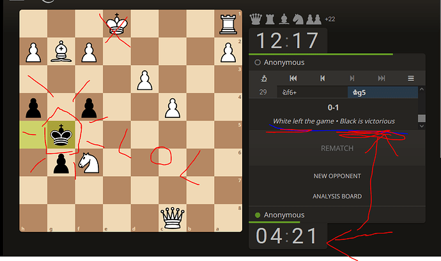The height and width of the screenshot is (261, 441).
Task: Click the white knight on f6
Action: tap(89, 163)
